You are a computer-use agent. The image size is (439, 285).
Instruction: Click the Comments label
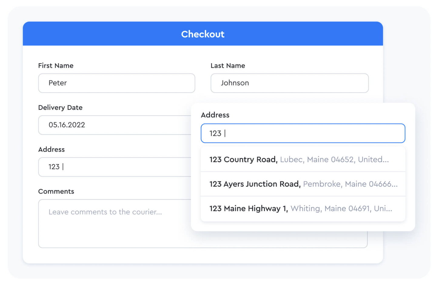point(56,192)
